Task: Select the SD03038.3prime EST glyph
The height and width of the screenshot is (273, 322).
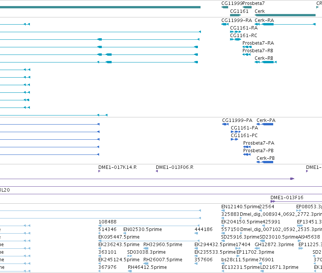Action: [x=129, y=256]
